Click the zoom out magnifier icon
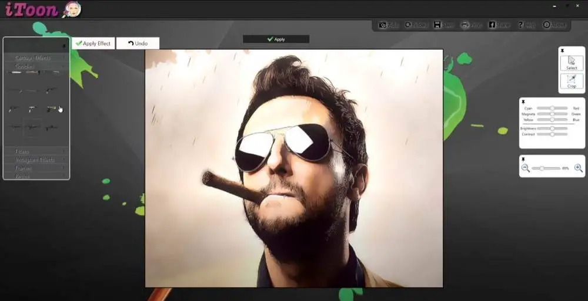 [x=526, y=168]
